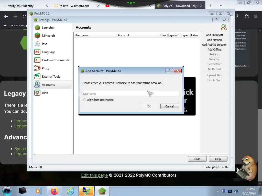This screenshot has width=262, height=196.
Task: Click the Status column header
Action: (x=194, y=35)
